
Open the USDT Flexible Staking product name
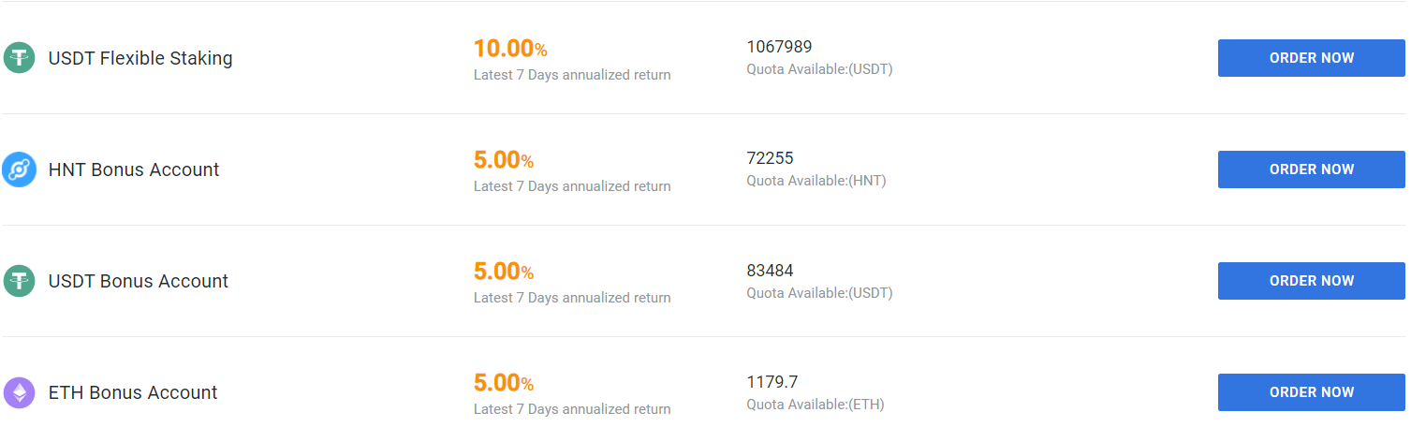(140, 58)
